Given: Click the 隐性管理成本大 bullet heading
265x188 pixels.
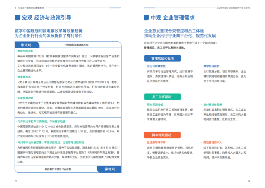Looking at the screenshot, I should (213, 143).
